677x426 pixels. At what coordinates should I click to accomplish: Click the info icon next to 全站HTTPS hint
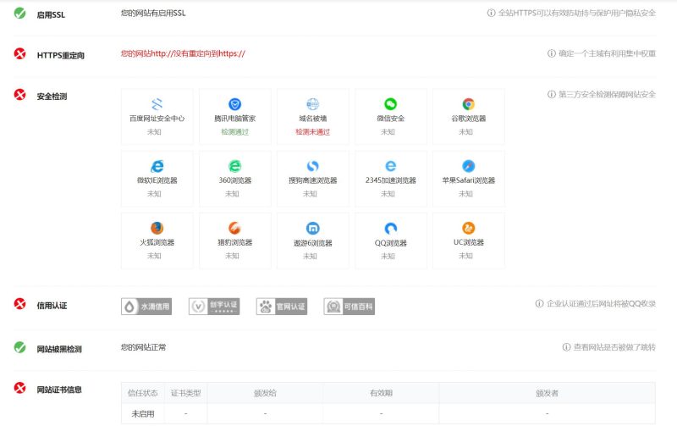[491, 13]
